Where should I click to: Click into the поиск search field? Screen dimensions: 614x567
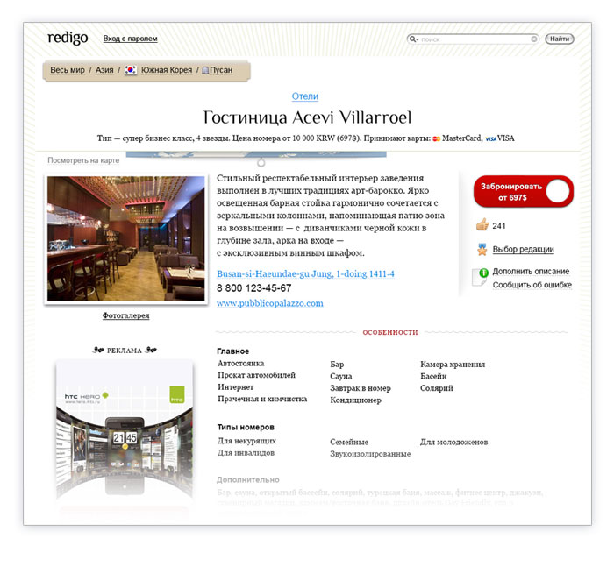[475, 39]
